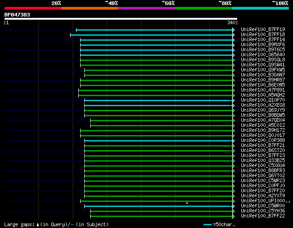Select the UniRef100_B8BDW5 label
Viewport: 293px width, 228px height.
[263, 115]
